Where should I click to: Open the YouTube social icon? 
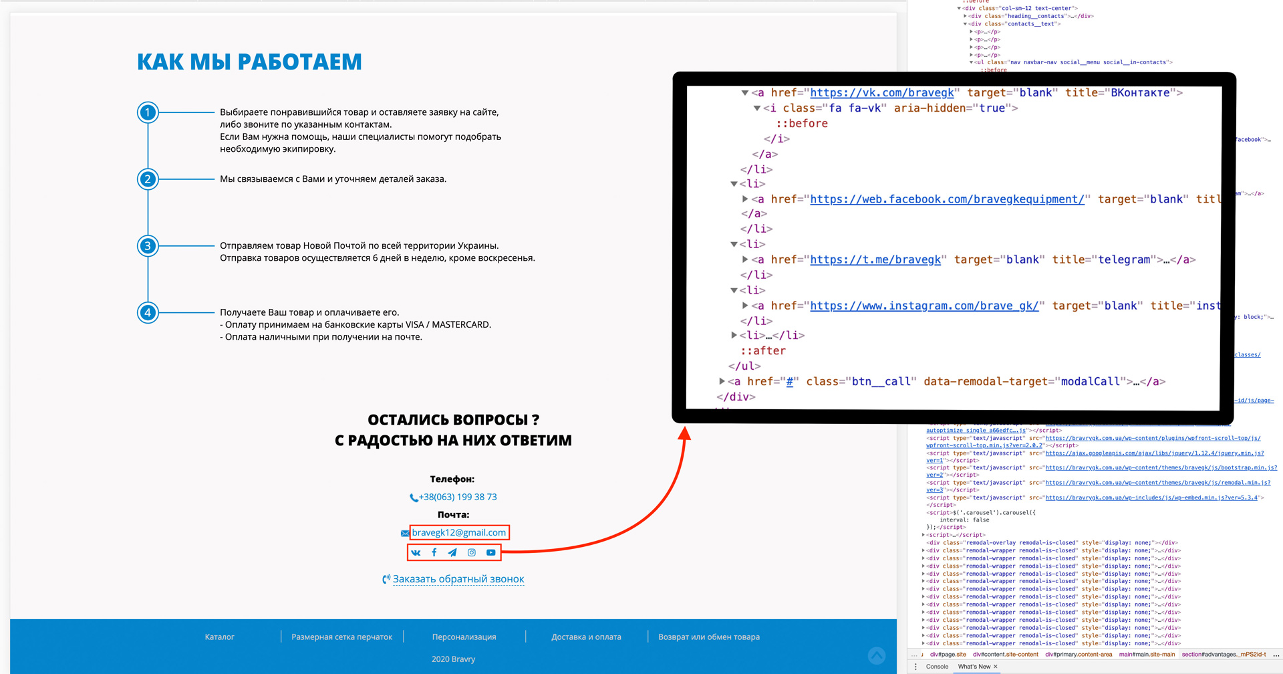(491, 552)
